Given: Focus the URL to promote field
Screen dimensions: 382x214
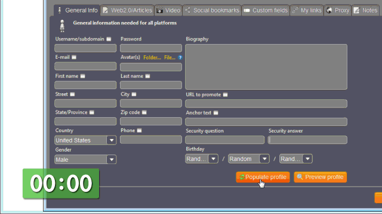Looking at the screenshot, I should point(266,103).
